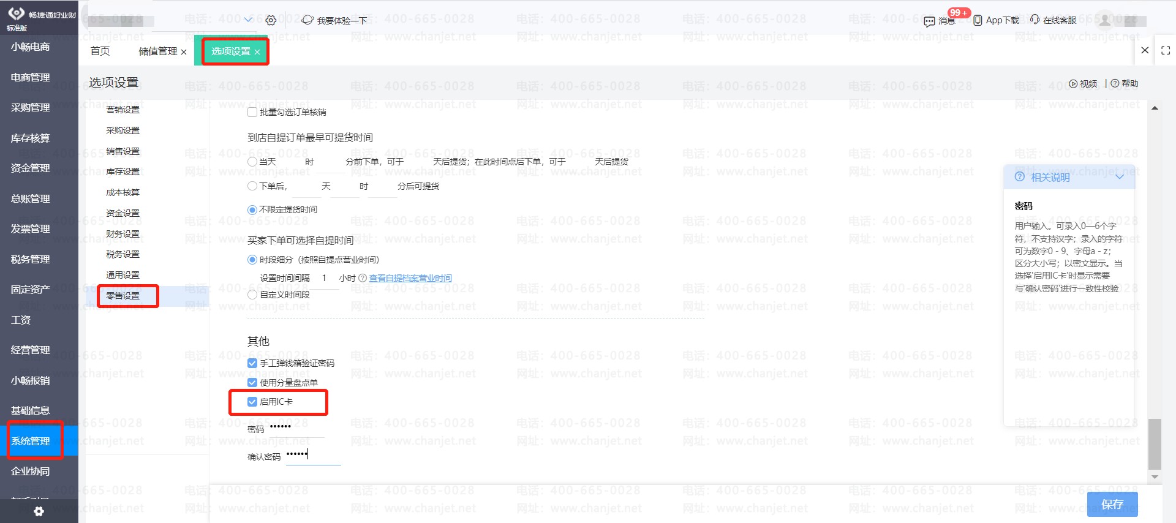Select 零售设置 in options list

pos(123,296)
